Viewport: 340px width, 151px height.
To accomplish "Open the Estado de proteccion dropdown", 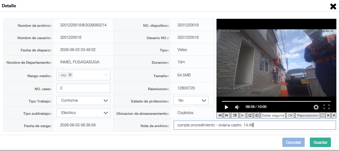I will pos(191,100).
